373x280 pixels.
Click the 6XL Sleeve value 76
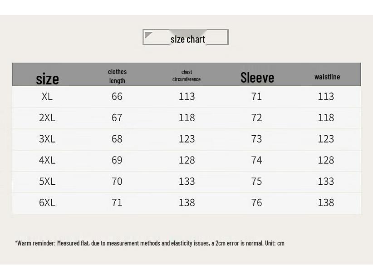(x=256, y=203)
